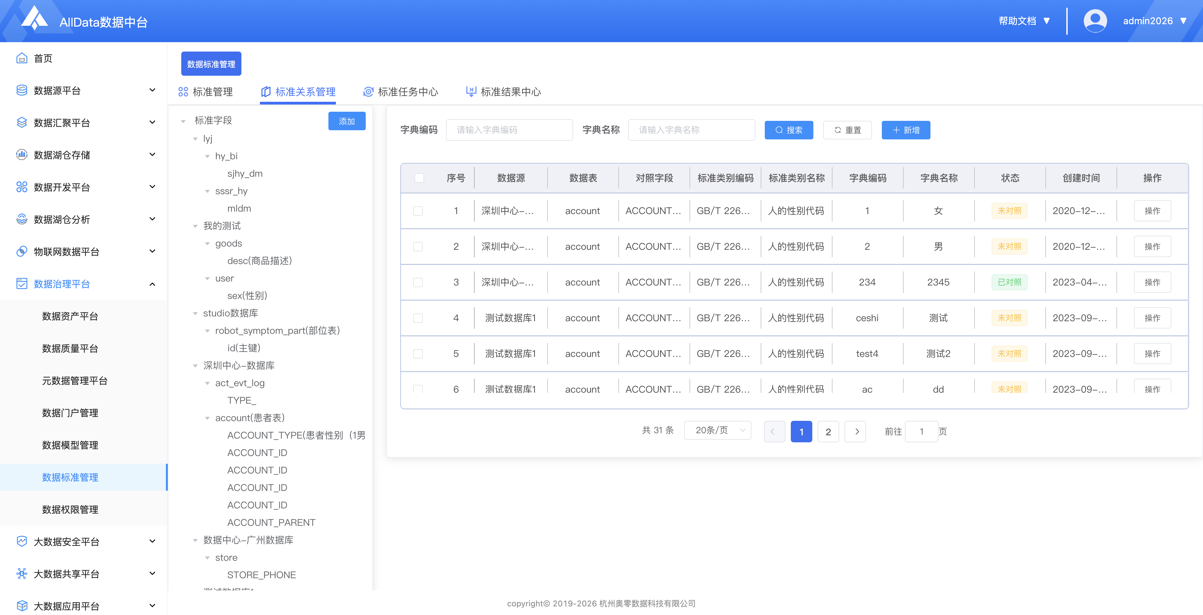Click the 数据汇聚平台 layers icon
Viewport: 1203px width, 615px height.
click(x=21, y=122)
